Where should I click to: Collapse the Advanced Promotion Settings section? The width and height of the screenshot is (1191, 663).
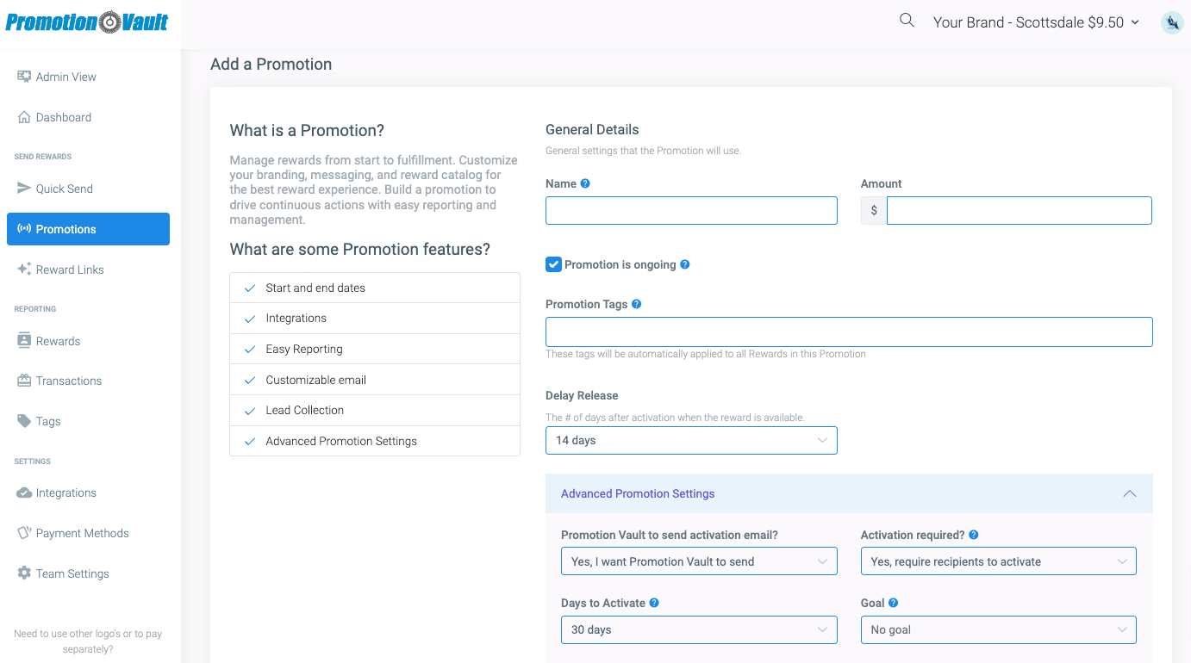pyautogui.click(x=1130, y=493)
